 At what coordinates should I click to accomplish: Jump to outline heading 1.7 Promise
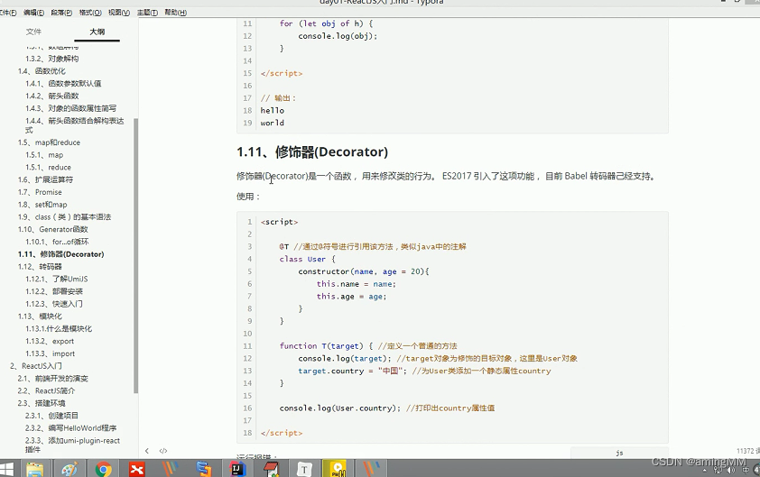(40, 192)
